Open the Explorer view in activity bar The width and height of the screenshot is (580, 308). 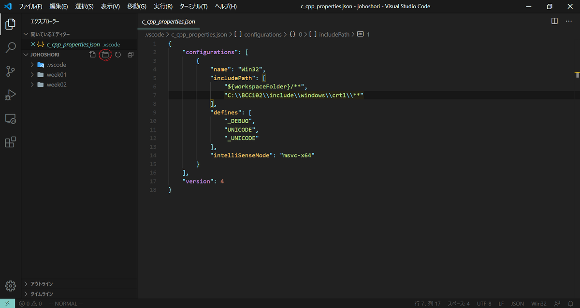pyautogui.click(x=11, y=24)
